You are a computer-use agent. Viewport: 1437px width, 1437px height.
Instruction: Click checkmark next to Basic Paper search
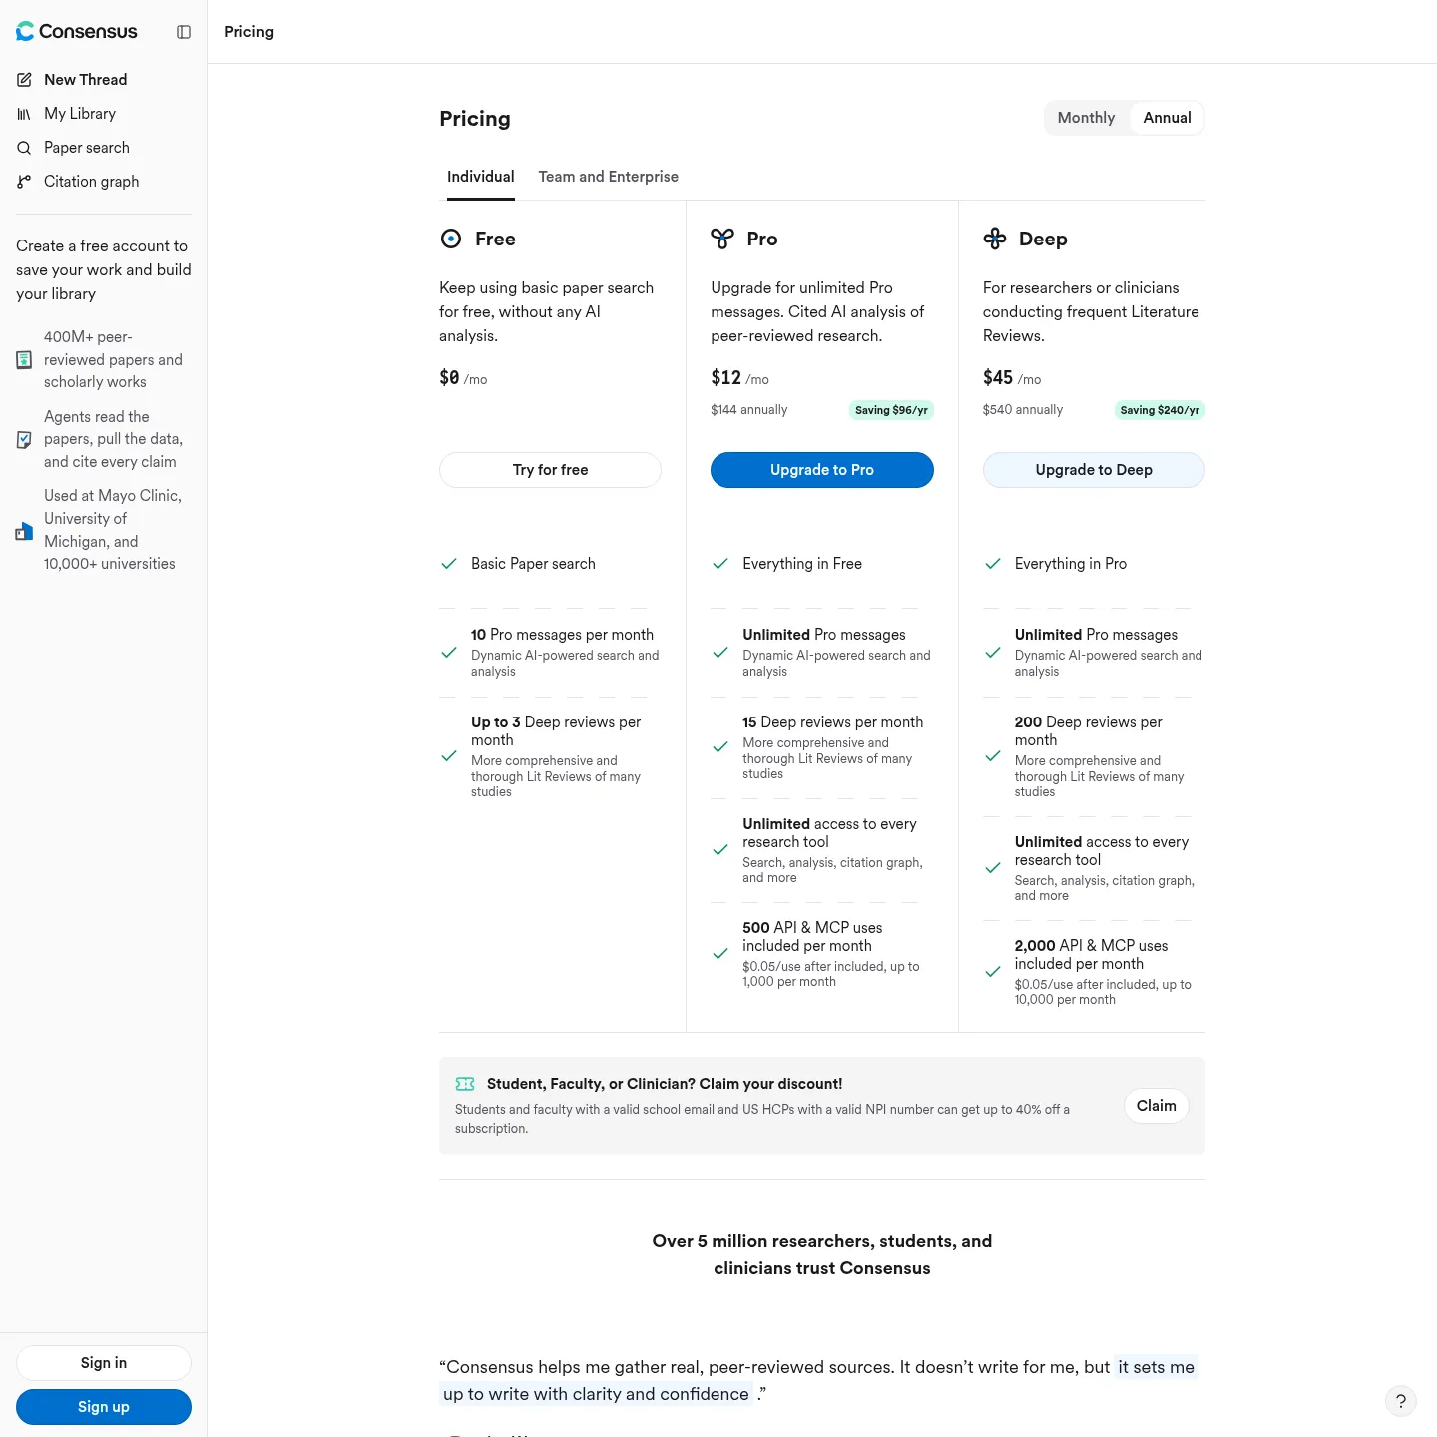coord(449,564)
